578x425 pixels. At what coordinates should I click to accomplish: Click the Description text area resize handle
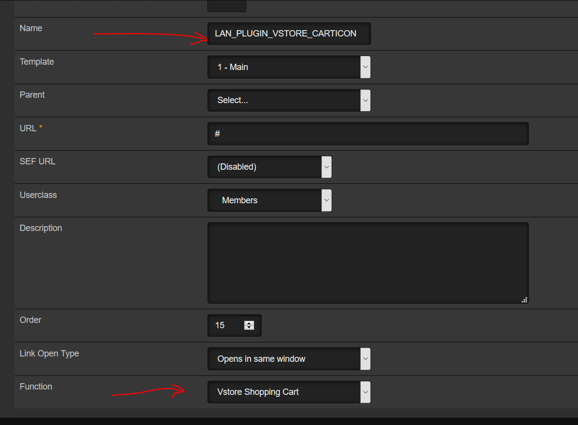click(524, 300)
